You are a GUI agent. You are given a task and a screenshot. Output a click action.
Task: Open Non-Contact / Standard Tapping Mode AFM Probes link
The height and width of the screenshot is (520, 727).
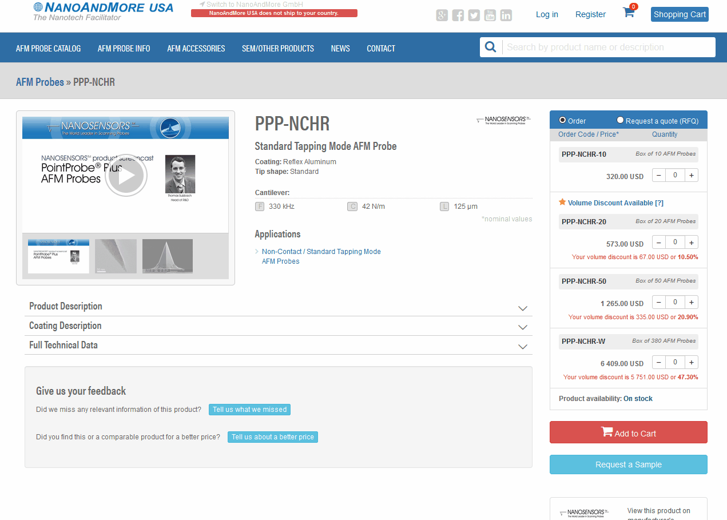pos(321,256)
